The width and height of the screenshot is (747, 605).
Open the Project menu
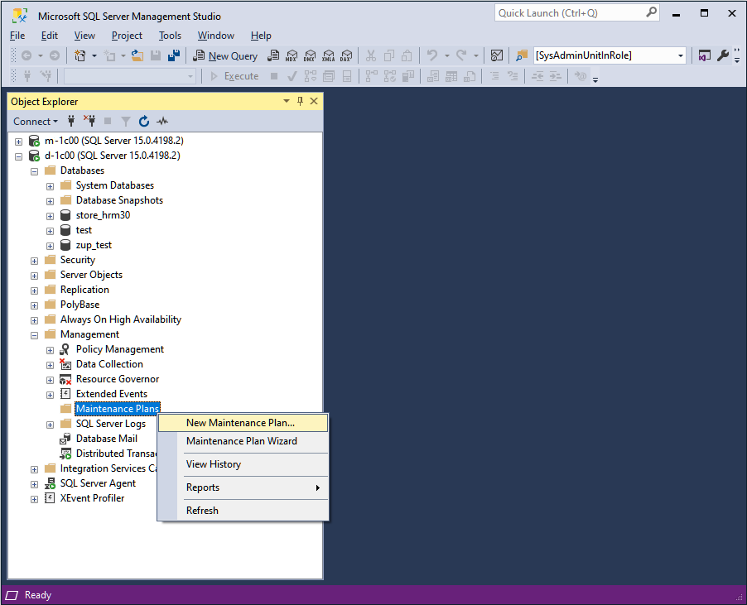[x=127, y=36]
